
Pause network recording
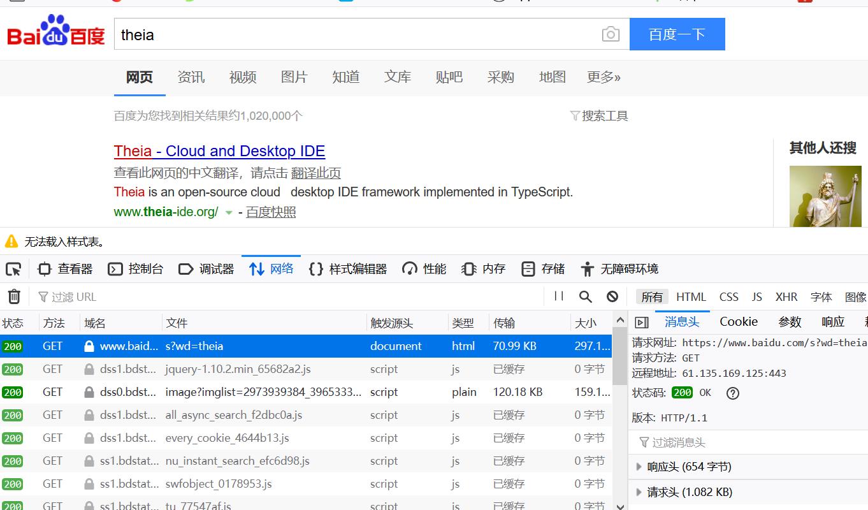click(559, 296)
